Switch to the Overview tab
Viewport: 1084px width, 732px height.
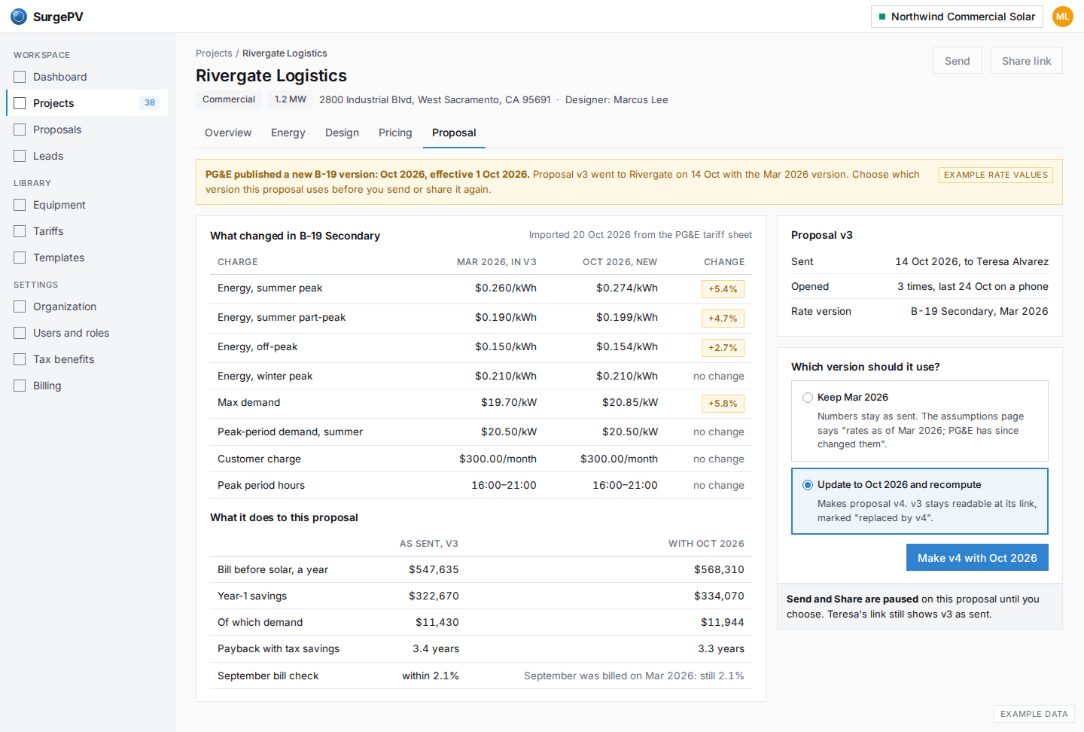click(x=228, y=133)
